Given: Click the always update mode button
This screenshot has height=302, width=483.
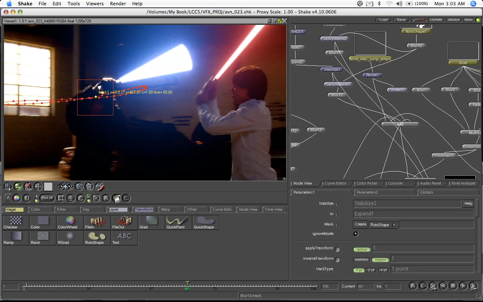Looking at the screenshot, I should tap(454, 20).
